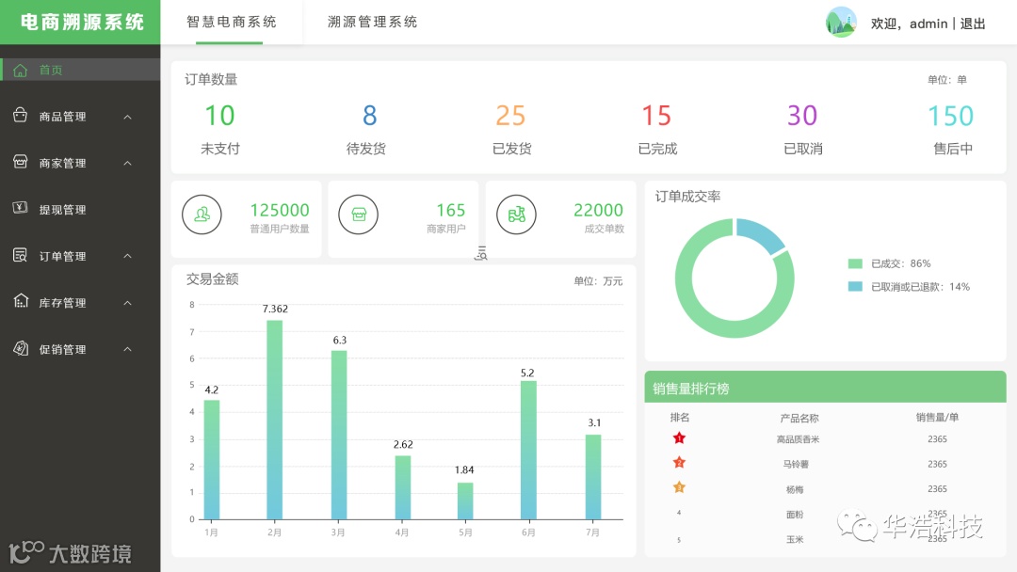This screenshot has width=1017, height=572.
Task: Click the store icon for 商家管理
Action: 20,162
